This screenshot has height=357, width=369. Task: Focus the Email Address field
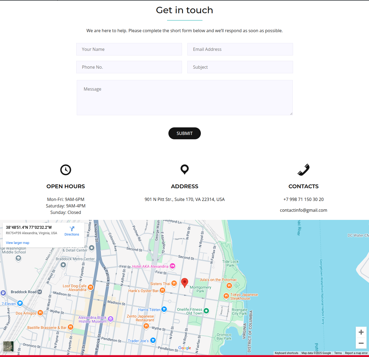[x=240, y=49]
